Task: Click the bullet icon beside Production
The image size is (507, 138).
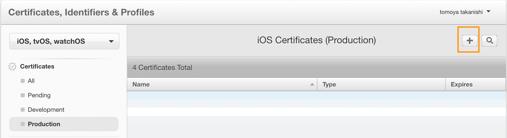Action: [23, 124]
